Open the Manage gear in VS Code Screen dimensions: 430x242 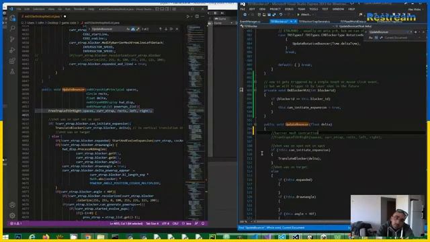pyautogui.click(x=12, y=215)
